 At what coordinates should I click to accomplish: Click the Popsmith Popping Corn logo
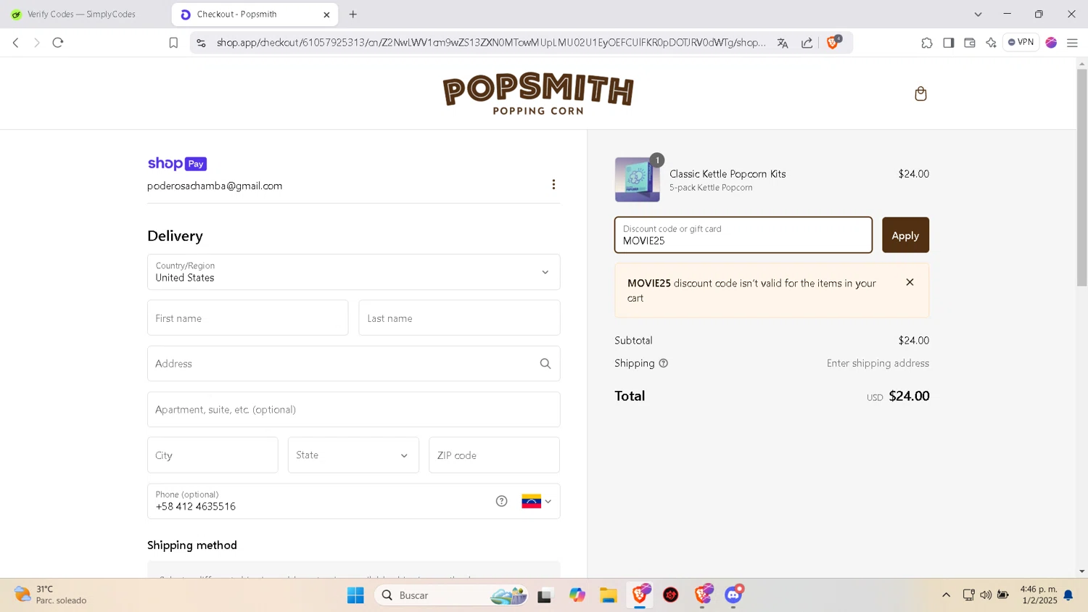point(538,94)
